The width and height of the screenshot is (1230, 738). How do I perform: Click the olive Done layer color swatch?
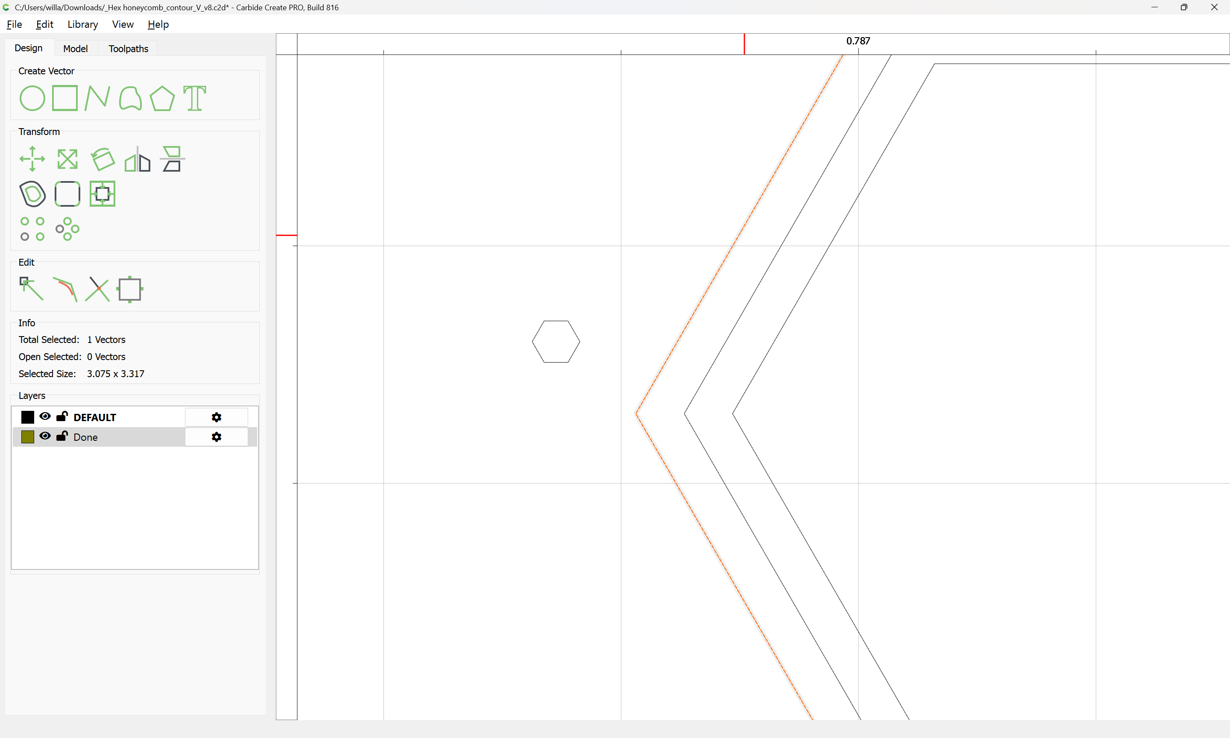coord(28,437)
